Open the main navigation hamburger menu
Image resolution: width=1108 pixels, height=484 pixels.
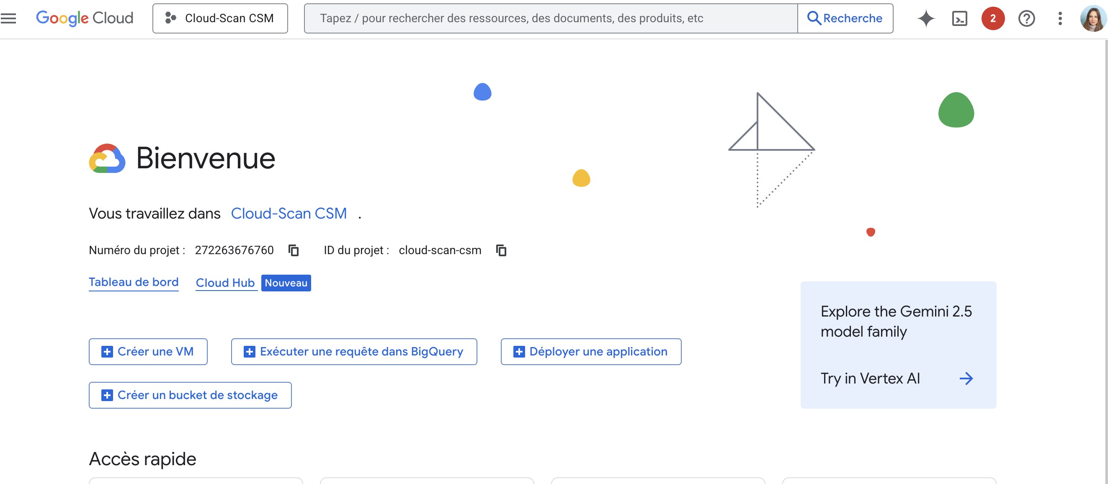tap(9, 18)
